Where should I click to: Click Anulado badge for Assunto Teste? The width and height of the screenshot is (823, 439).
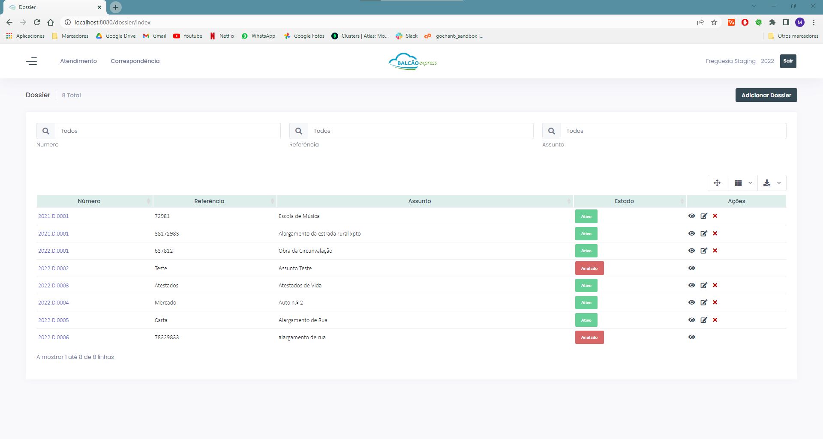pyautogui.click(x=589, y=268)
